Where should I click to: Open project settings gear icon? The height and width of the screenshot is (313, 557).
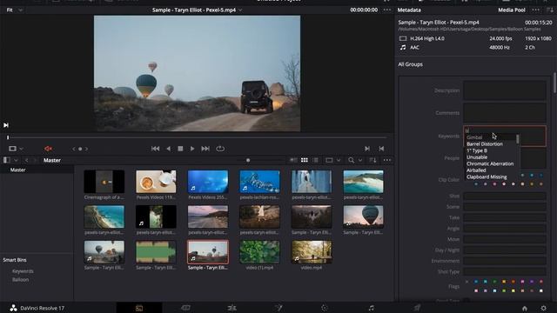543,309
